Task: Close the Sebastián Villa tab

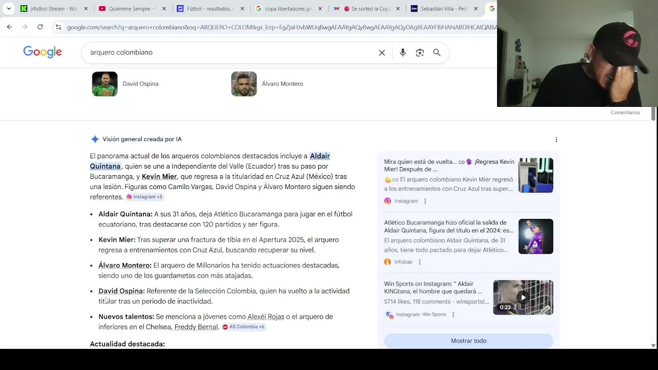Action: 476,9
